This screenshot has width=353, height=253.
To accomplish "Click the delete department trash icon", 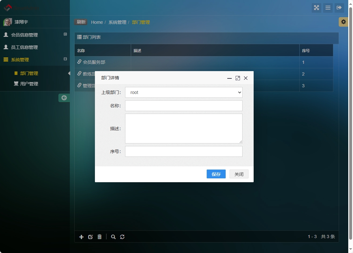I will 99,236.
